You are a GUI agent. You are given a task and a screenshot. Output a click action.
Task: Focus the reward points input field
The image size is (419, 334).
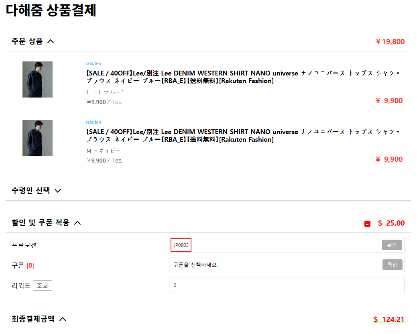(x=287, y=285)
